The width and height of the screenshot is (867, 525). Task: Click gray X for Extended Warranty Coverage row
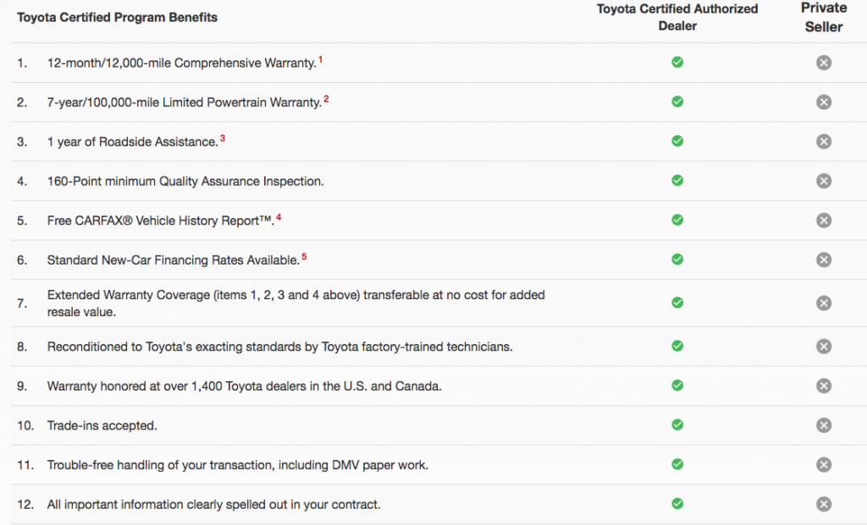click(x=824, y=303)
